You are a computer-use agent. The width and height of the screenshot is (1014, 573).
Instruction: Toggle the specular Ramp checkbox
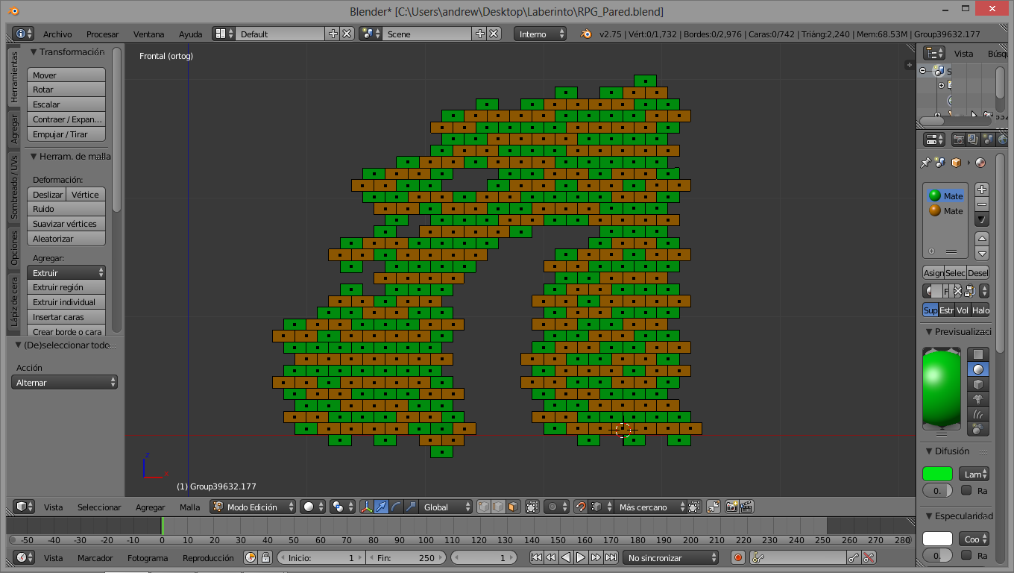coord(966,555)
